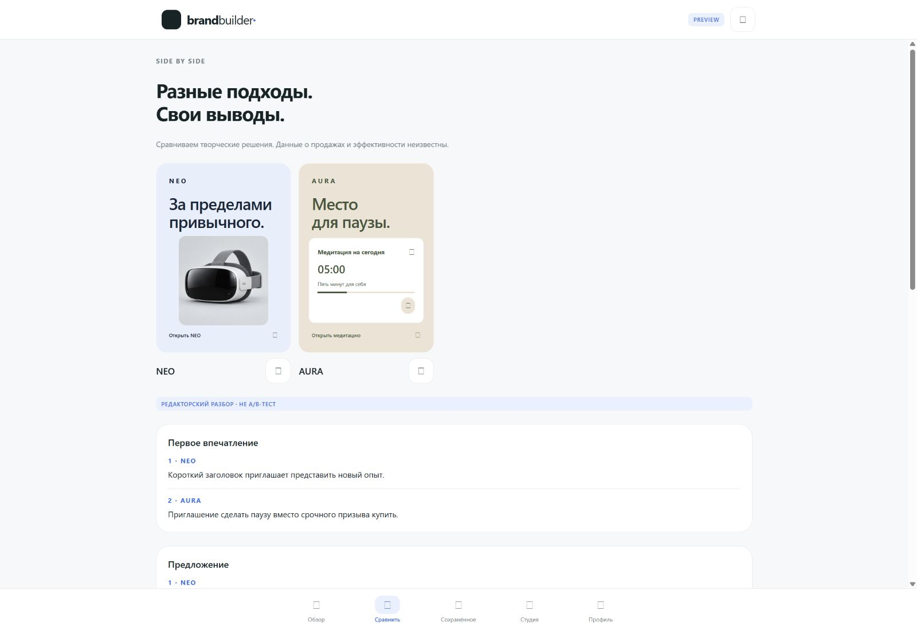The width and height of the screenshot is (917, 630).
Task: Click the scrollbar down arrow
Action: [912, 584]
